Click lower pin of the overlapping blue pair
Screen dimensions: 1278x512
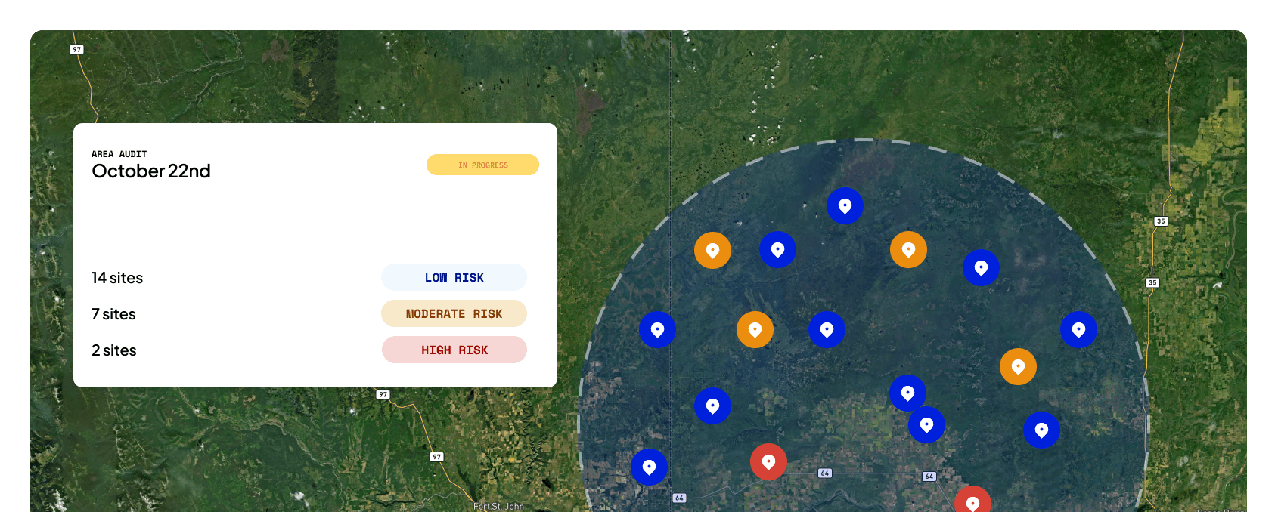tap(926, 425)
